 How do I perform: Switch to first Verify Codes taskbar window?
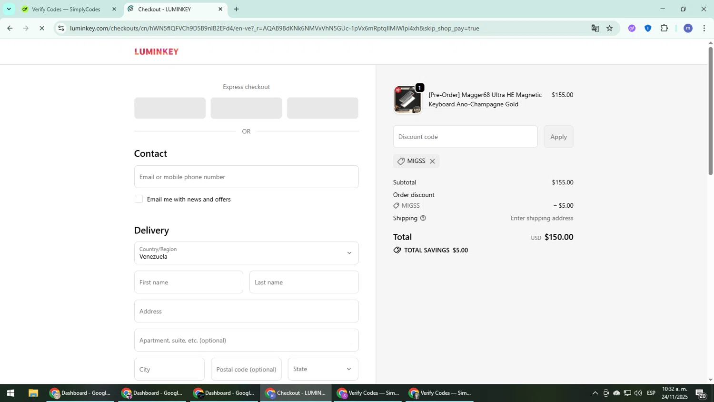(x=368, y=393)
